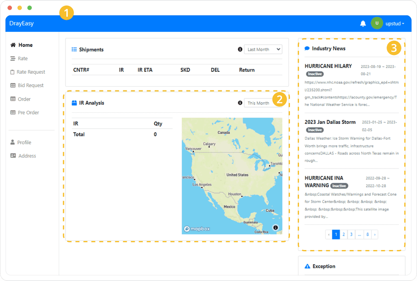Click Calgary on the map
Image resolution: width=417 pixels, height=281 pixels.
point(209,144)
